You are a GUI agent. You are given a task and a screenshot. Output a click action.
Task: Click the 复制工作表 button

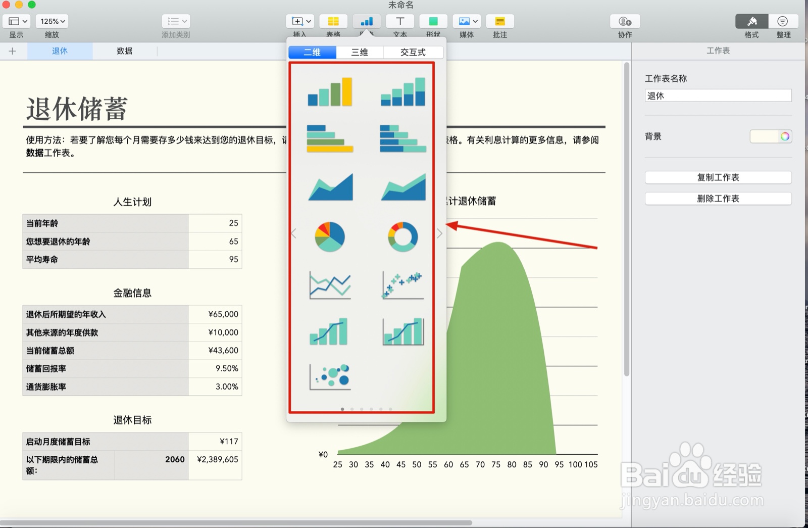click(x=718, y=177)
